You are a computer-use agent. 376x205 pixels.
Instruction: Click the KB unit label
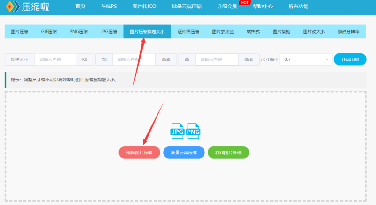click(85, 59)
